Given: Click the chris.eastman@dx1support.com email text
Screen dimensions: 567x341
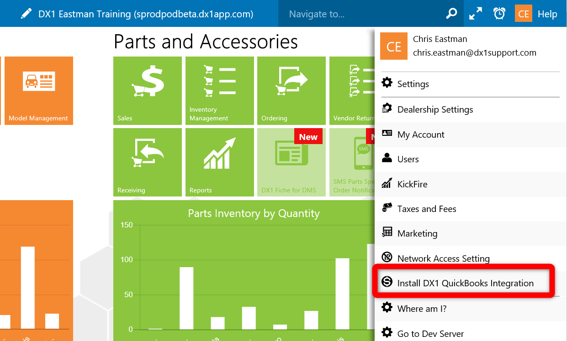Looking at the screenshot, I should tap(475, 52).
